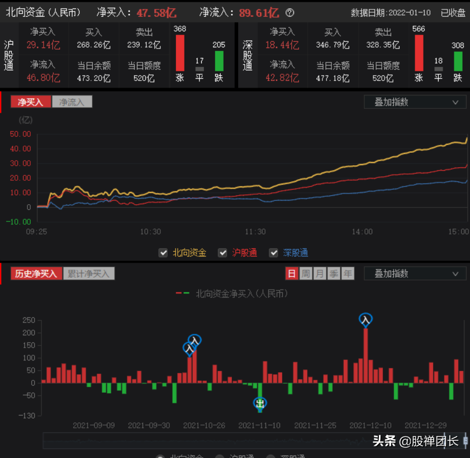Click the 深股通 卖出 328.35亿 value
This screenshot has height=458, width=470.
pyautogui.click(x=383, y=45)
